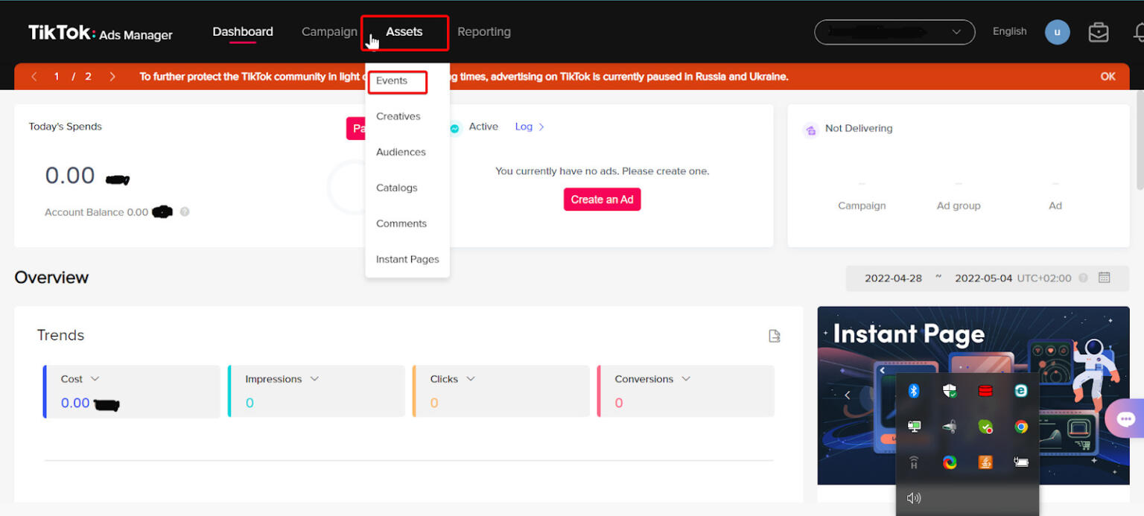Expand the Impressions metric dropdown
Screen dimensions: 1144x516
(314, 379)
